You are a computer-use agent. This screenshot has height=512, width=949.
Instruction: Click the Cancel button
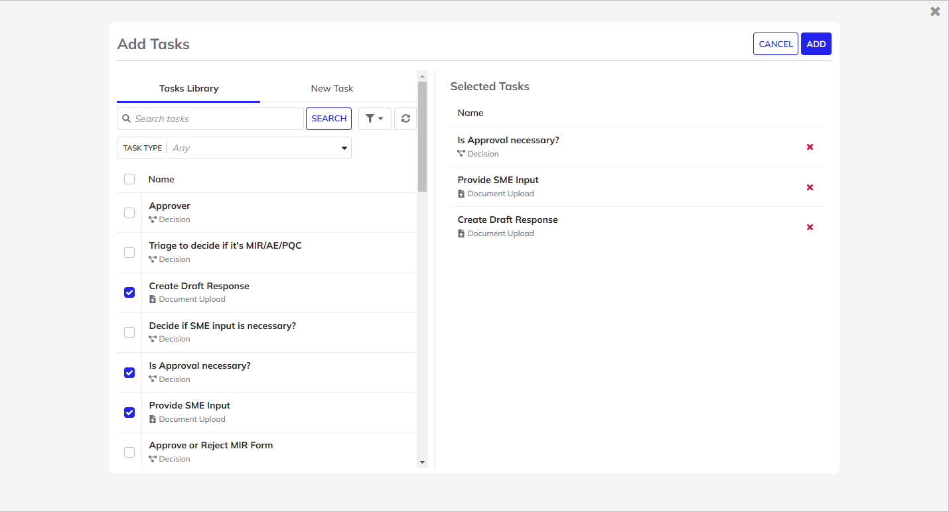click(776, 44)
